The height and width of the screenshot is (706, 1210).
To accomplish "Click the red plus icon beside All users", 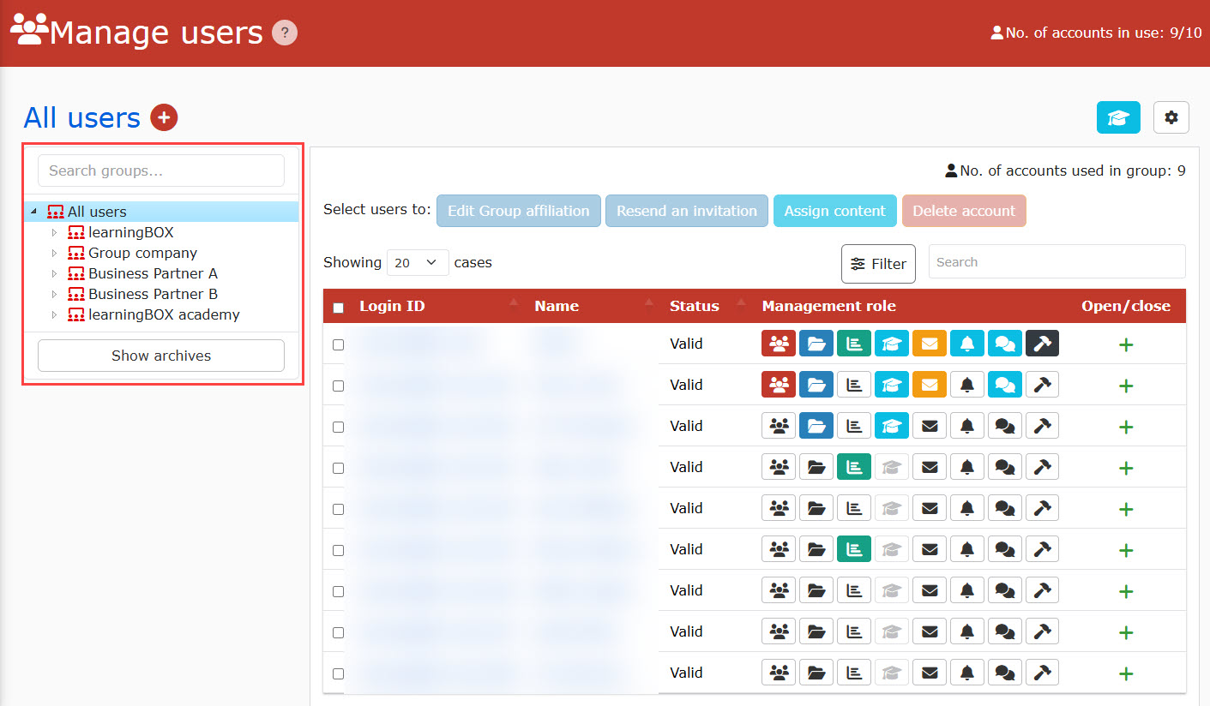I will pos(164,117).
